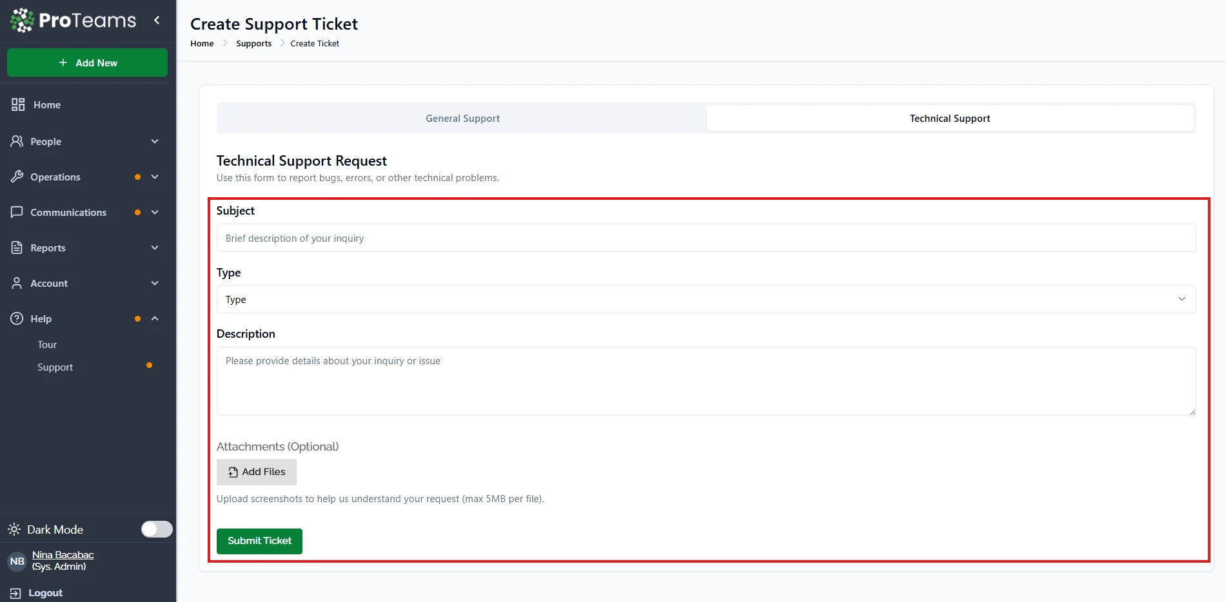This screenshot has height=602, width=1226.
Task: Click the Communications chat bubble icon
Action: coord(17,212)
